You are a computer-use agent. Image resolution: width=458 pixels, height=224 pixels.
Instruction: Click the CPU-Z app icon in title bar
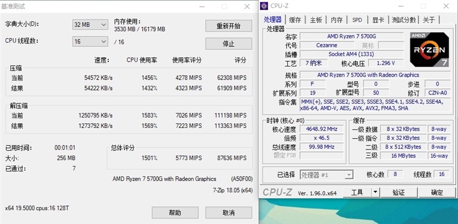tap(264, 6)
